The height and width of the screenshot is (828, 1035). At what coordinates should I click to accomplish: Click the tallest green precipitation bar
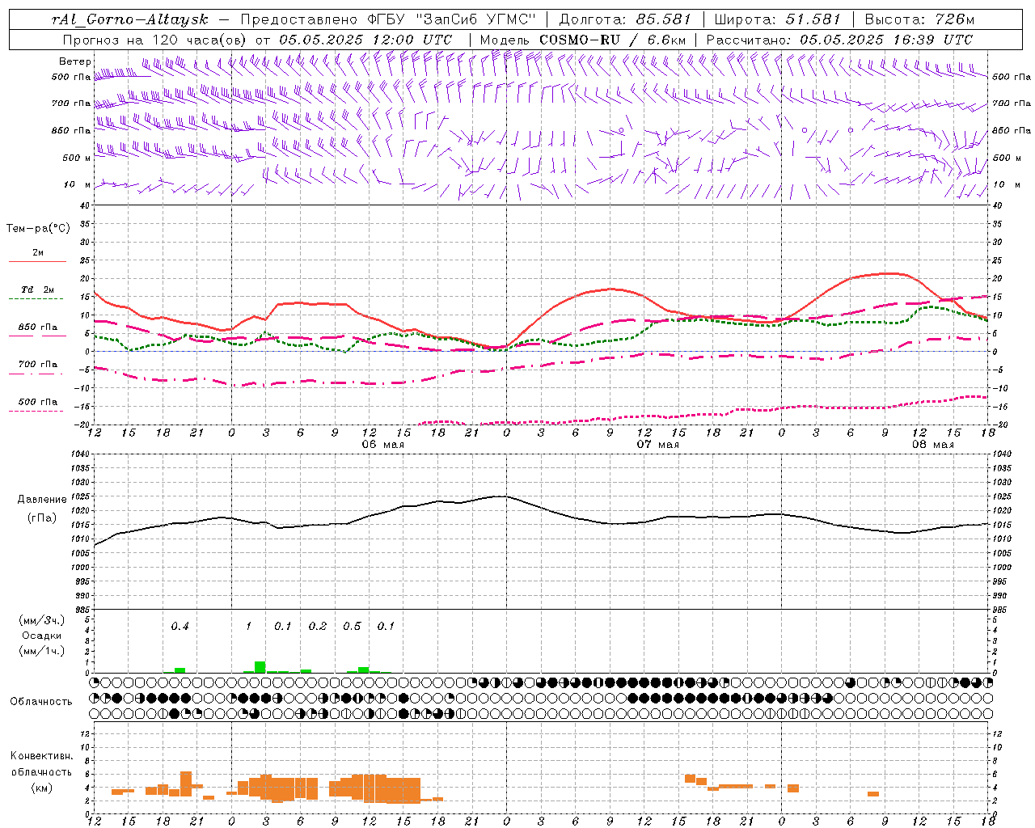[260, 667]
